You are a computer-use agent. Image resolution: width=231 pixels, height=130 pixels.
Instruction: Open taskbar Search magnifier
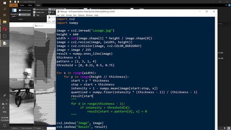[5, 9]
